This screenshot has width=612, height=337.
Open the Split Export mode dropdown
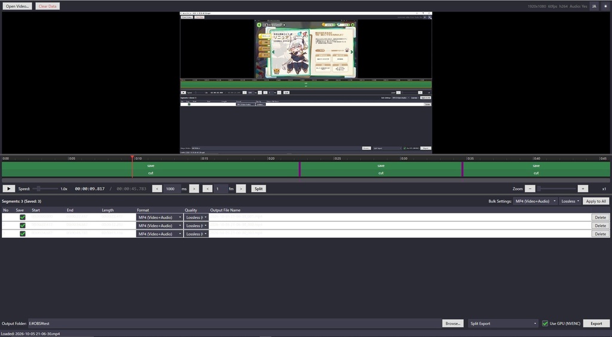coord(503,323)
